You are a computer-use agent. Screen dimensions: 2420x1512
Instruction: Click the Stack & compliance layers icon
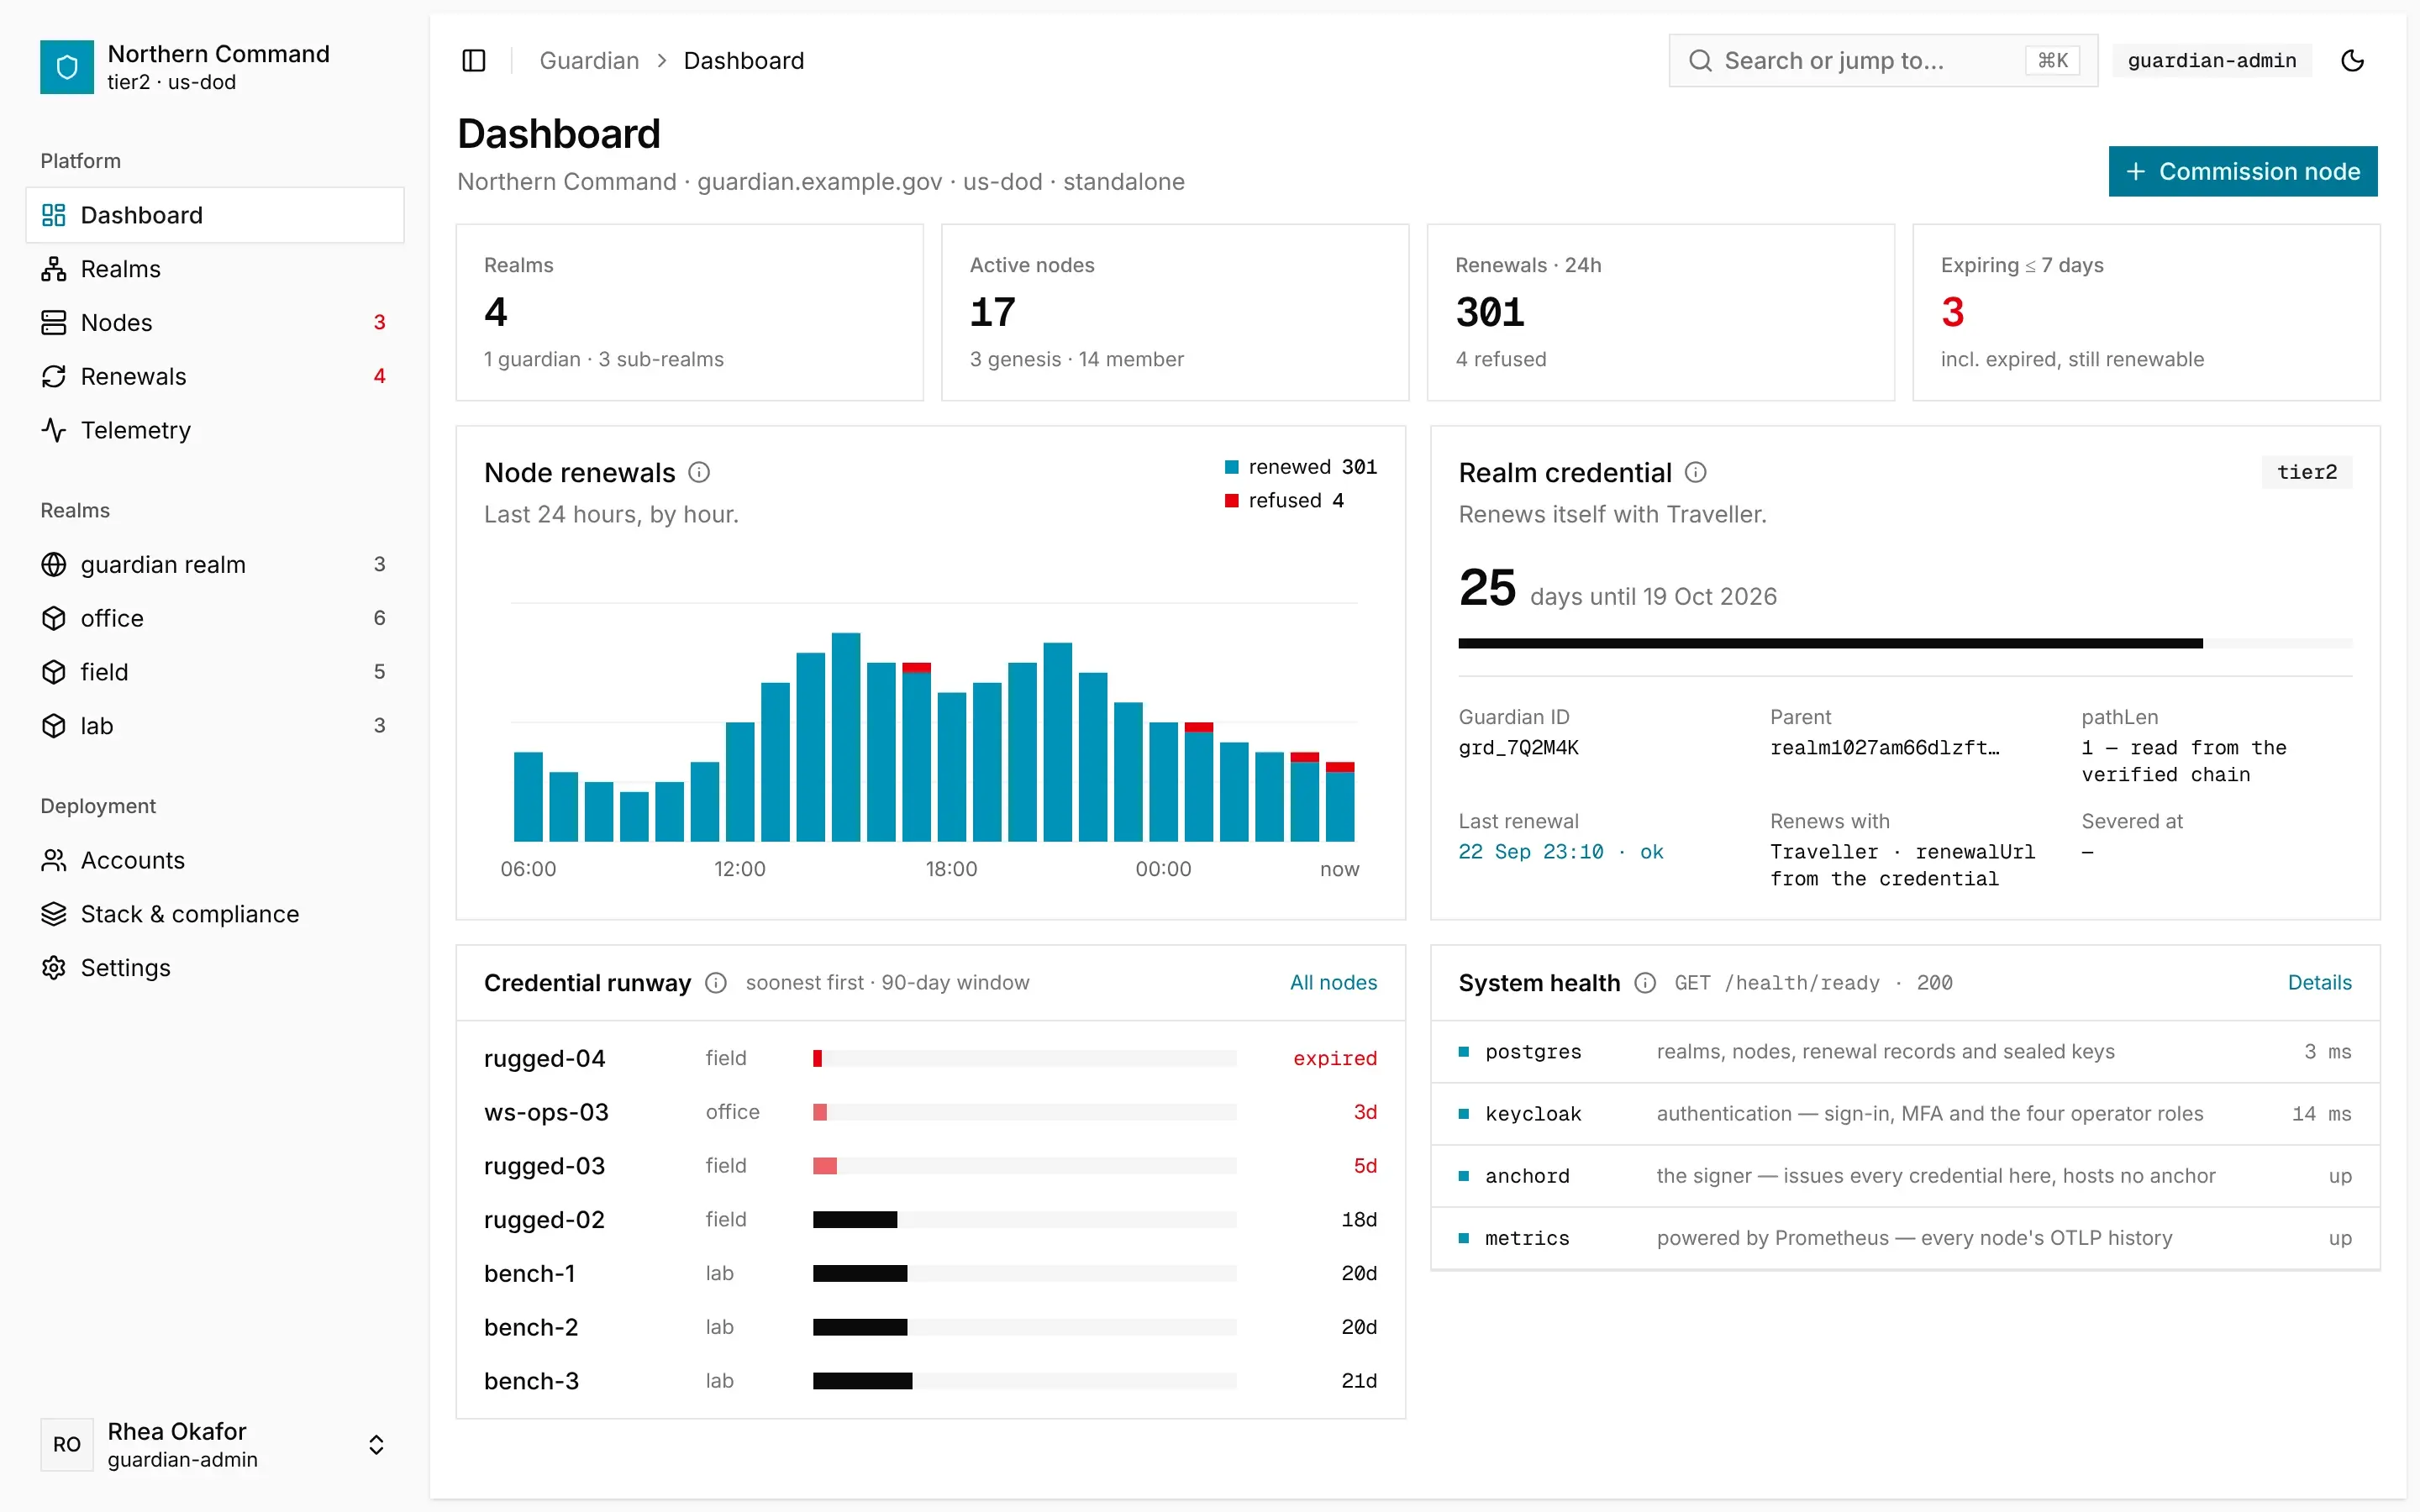tap(54, 914)
